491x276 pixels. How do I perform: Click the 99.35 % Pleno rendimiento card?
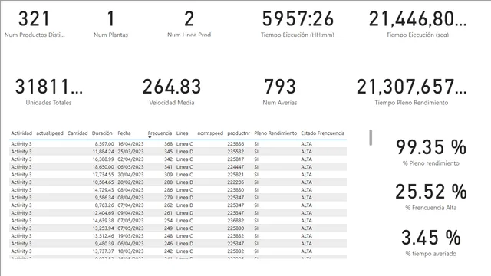pos(431,153)
